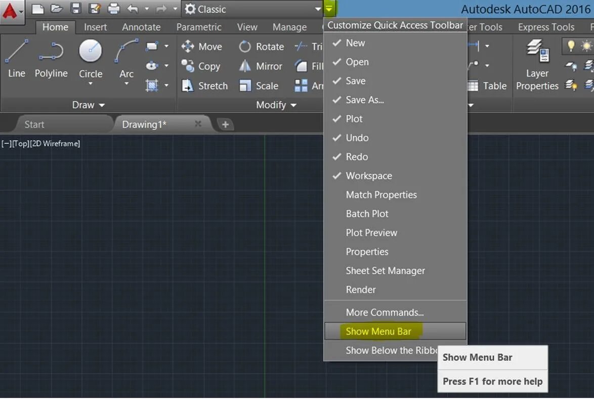594x399 pixels.
Task: Choose More Commands... from the menu
Action: [395, 312]
